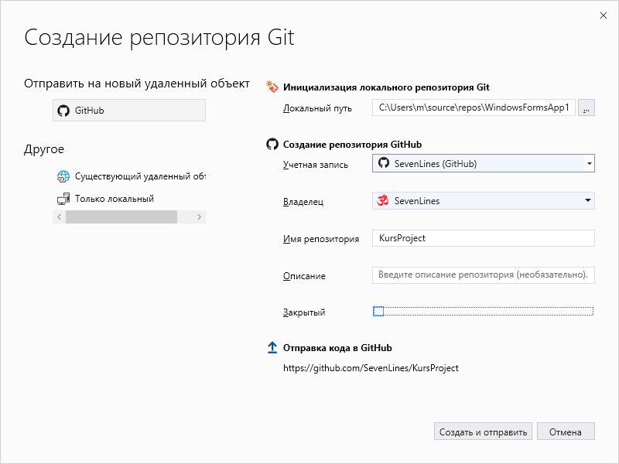Close the Git repository dialog
619x464 pixels.
click(604, 15)
